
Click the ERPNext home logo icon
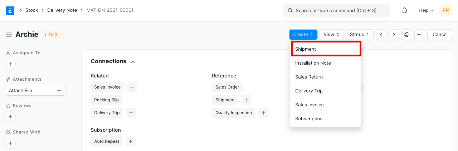pos(10,10)
